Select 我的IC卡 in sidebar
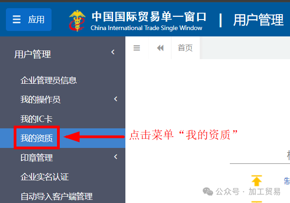Image resolution: width=290 pixels, height=203 pixels. [36, 119]
